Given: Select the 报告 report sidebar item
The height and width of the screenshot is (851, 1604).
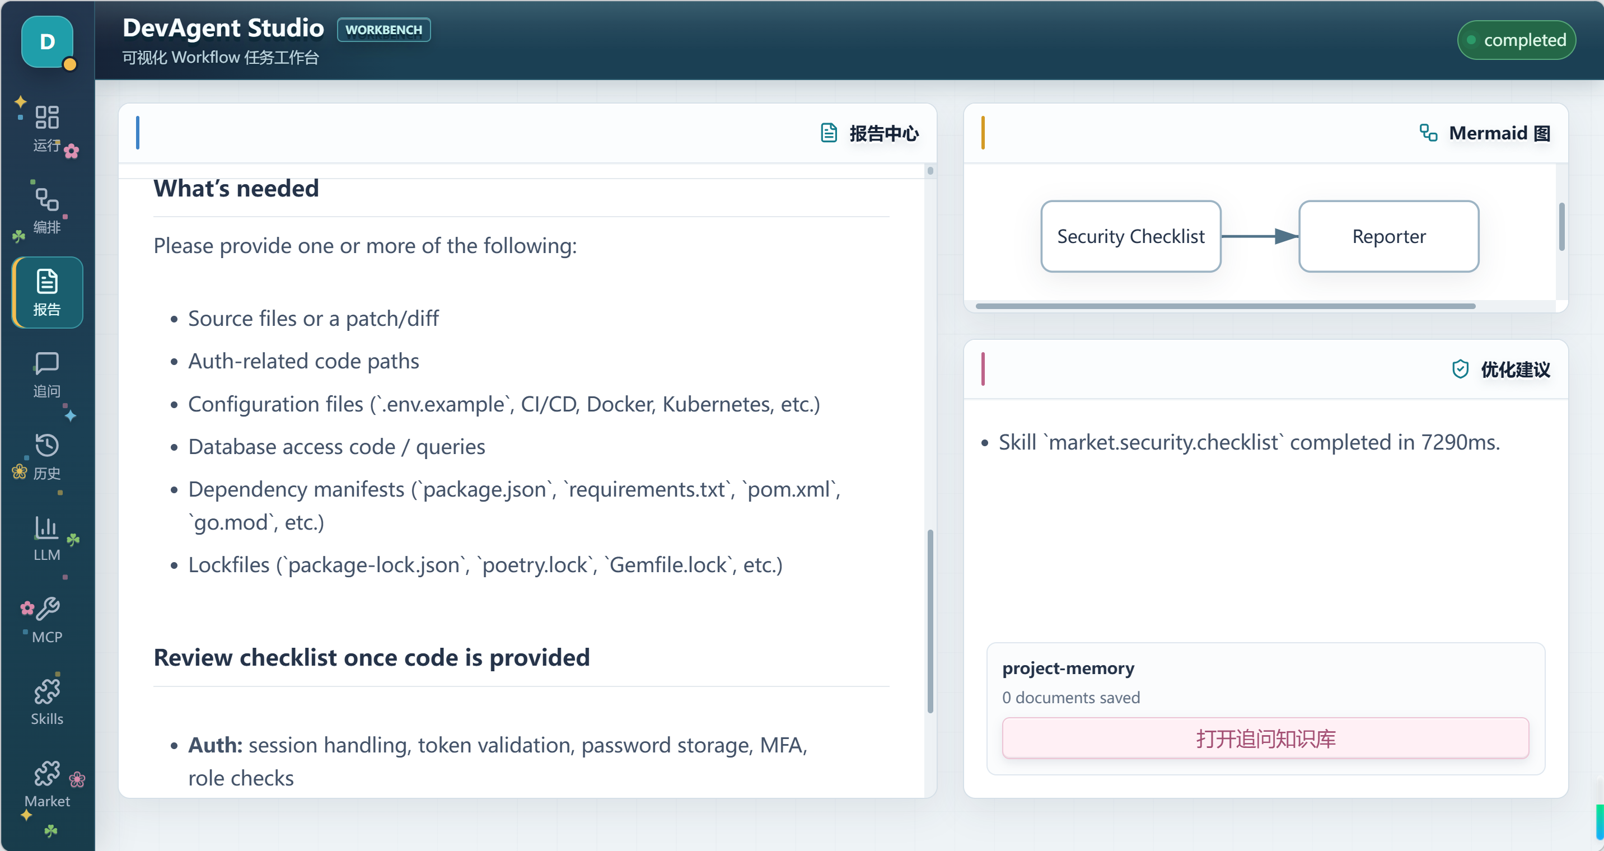Looking at the screenshot, I should point(46,292).
